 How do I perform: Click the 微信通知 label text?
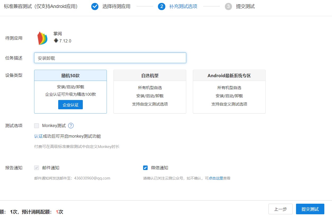coord(160,168)
